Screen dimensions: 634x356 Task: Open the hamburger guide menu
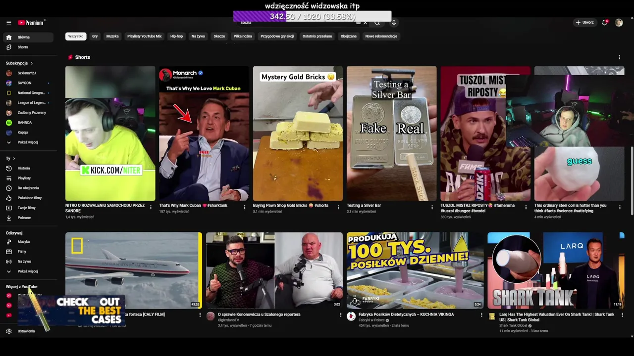[9, 23]
